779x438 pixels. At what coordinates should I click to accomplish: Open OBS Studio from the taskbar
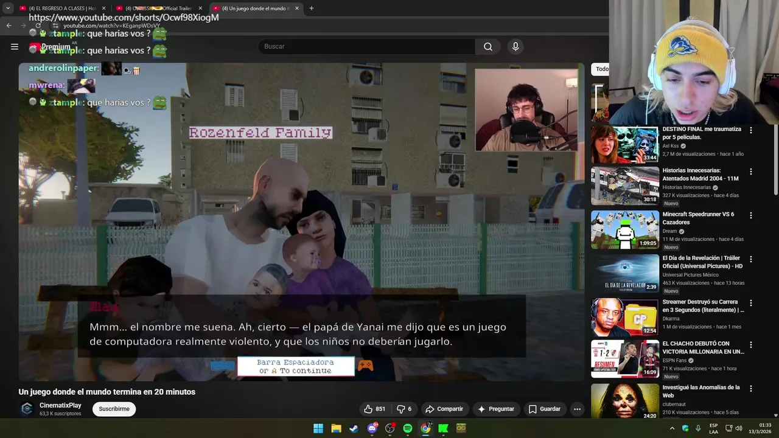[x=389, y=428]
